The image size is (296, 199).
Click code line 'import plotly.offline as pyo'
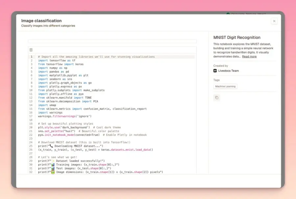click(x=61, y=94)
